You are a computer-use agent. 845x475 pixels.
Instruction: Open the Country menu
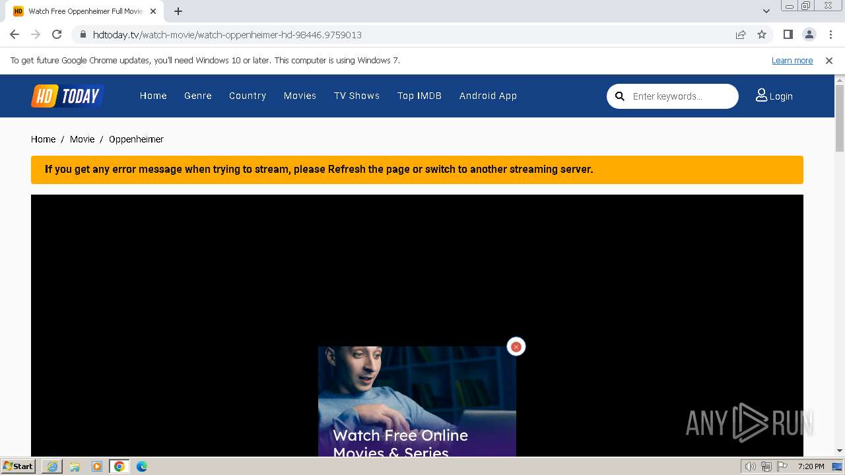248,96
